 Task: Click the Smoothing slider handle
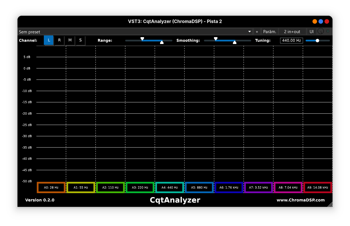[x=216, y=39]
